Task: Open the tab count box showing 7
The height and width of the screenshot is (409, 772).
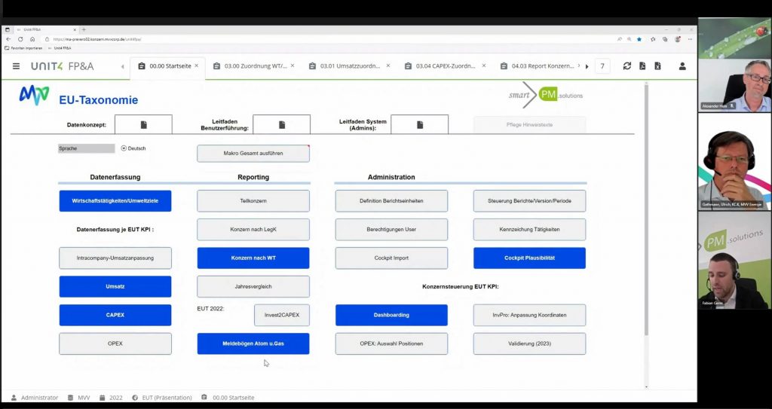Action: pyautogui.click(x=602, y=66)
